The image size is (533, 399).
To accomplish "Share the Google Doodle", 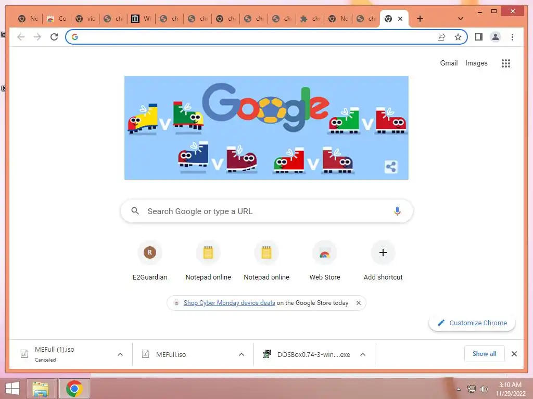I will [x=391, y=167].
